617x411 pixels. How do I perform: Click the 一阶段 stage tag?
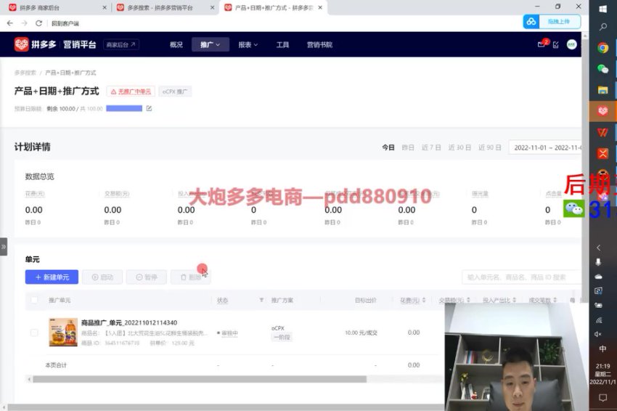click(x=282, y=337)
